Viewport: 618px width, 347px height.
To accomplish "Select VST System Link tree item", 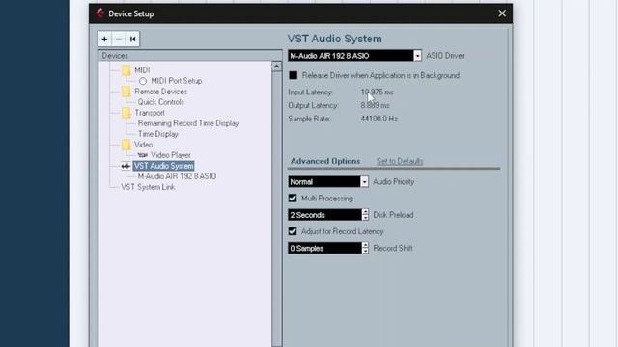I will pos(148,187).
